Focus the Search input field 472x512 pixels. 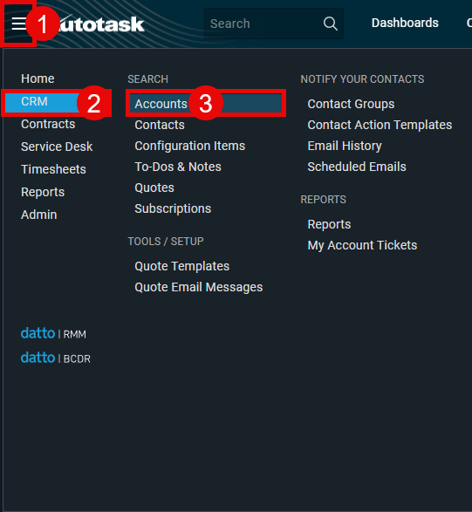[x=264, y=24]
